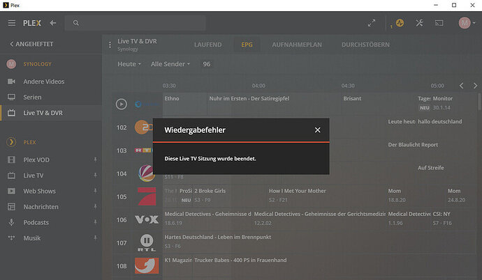Select Hartes Deutschland - Leben im Brennpunkt
The image size is (482, 280).
(218, 237)
